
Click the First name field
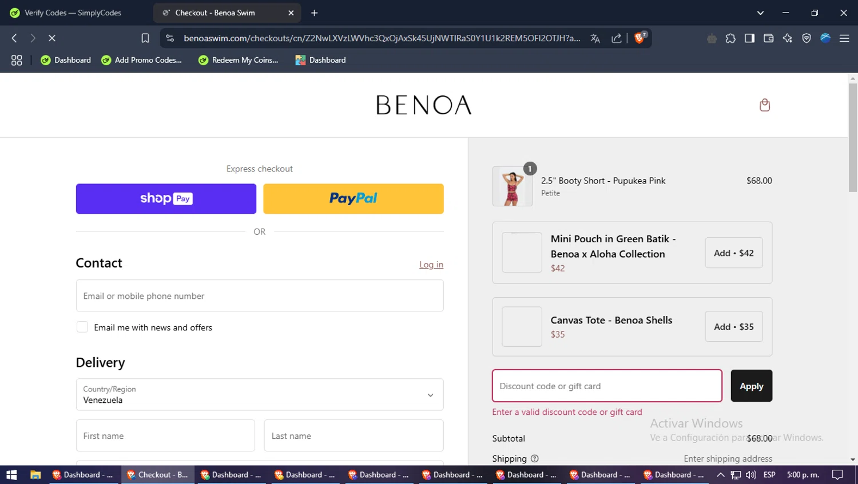click(165, 435)
